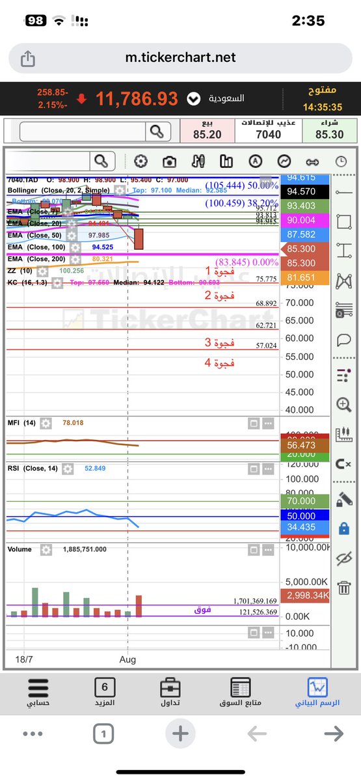Tap the بيع 85.20 sell cell

tap(207, 130)
